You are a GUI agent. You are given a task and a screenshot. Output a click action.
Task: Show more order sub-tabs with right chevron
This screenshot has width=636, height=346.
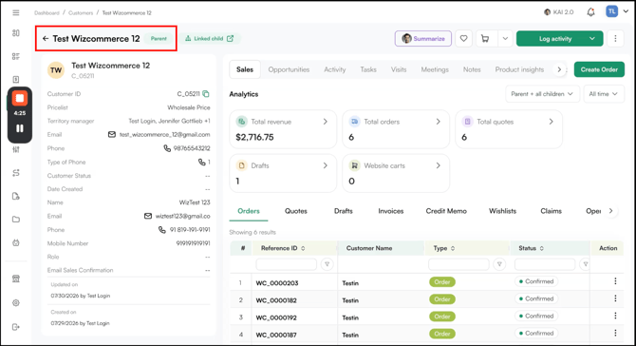pyautogui.click(x=610, y=211)
